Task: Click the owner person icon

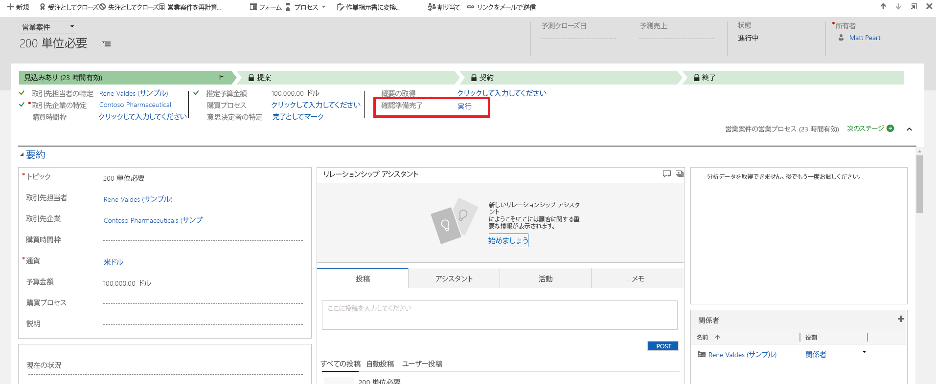Action: [841, 38]
